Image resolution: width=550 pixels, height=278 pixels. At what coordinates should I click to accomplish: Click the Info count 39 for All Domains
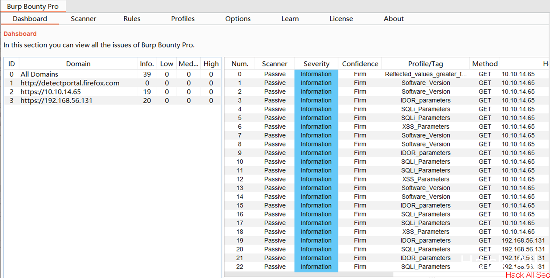coord(147,74)
